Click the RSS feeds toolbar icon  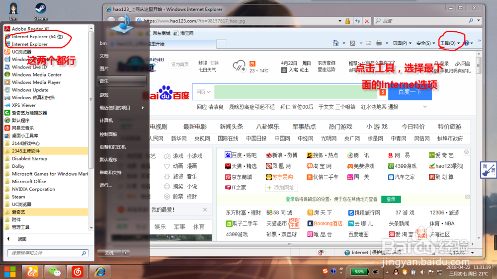tap(352, 43)
